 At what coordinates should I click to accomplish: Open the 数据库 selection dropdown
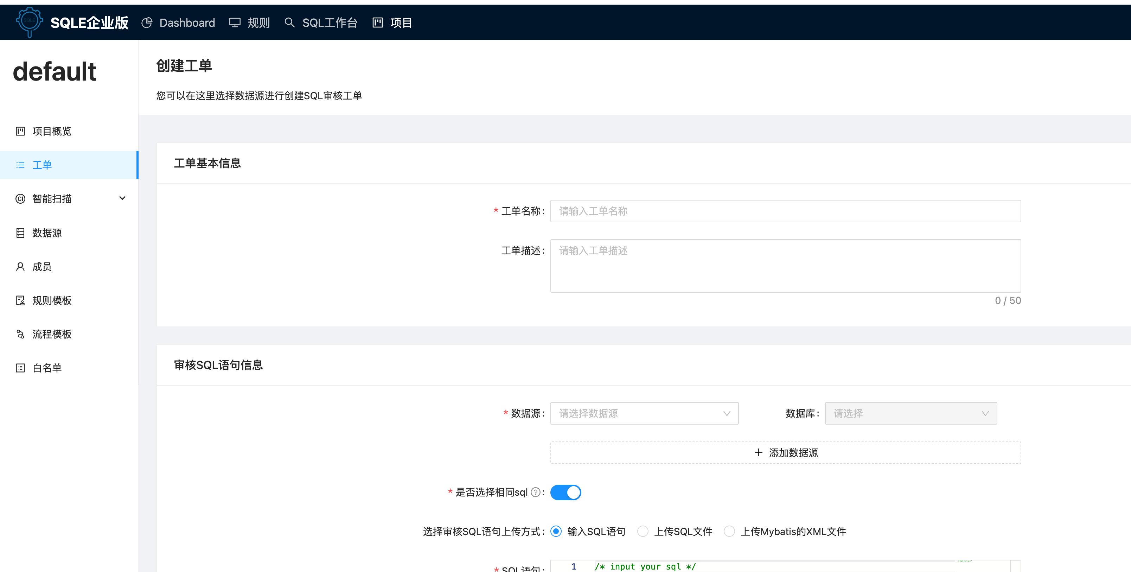(910, 413)
